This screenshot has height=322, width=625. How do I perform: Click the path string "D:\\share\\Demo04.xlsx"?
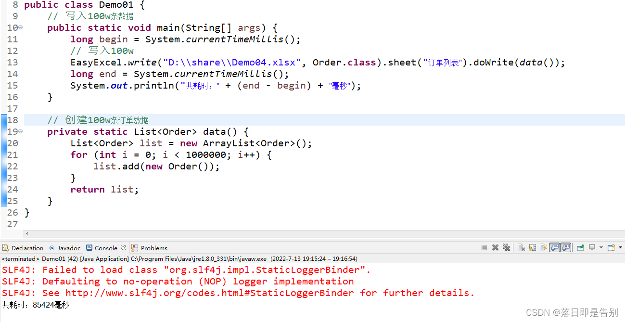pos(232,62)
